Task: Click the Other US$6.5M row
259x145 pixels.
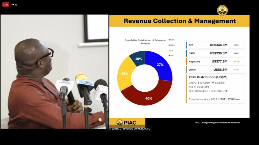Action: point(215,70)
